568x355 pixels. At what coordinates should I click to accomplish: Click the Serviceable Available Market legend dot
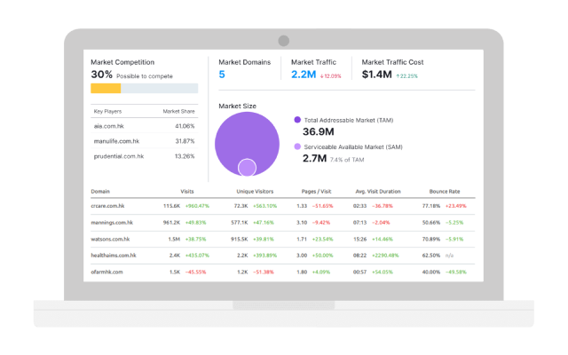point(297,146)
